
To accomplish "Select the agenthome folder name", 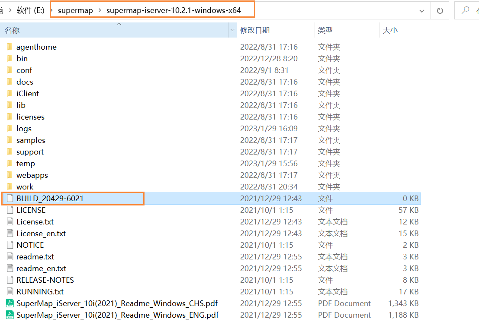I will pyautogui.click(x=36, y=47).
